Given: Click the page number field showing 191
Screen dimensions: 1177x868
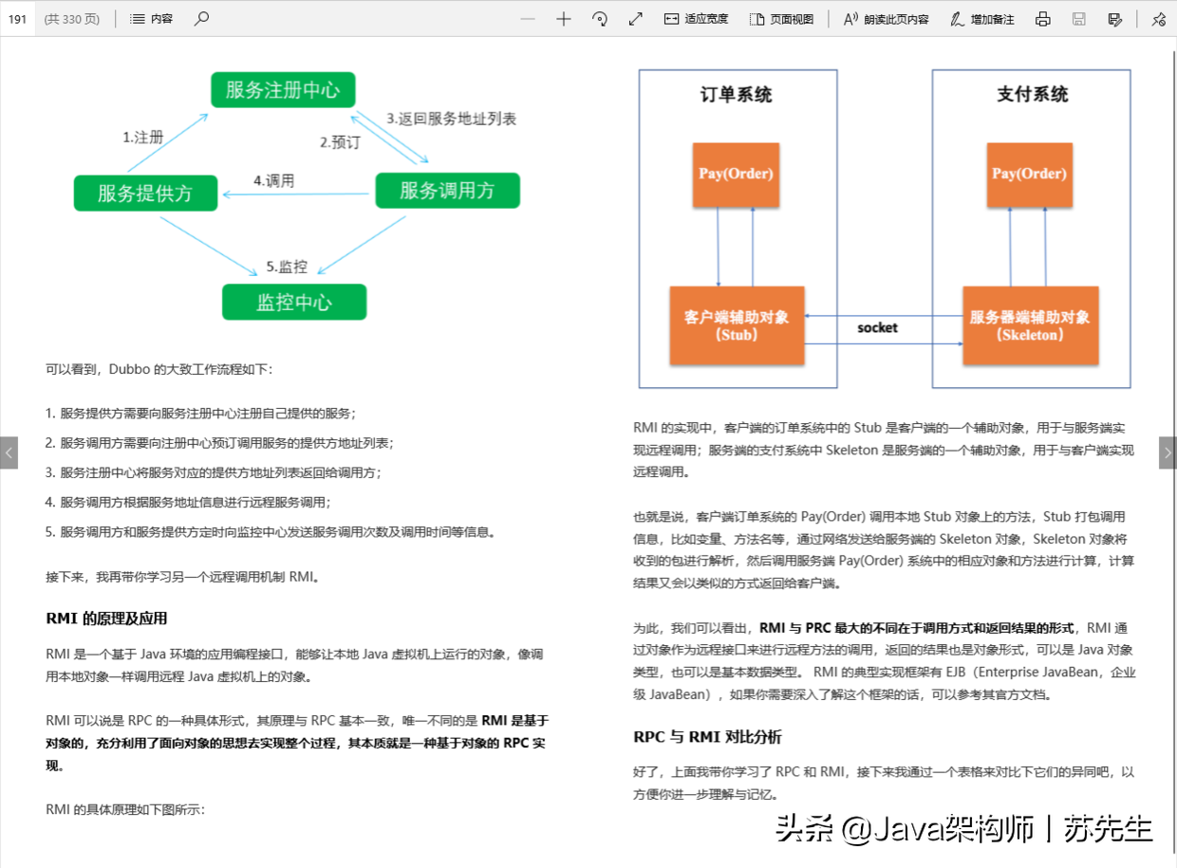Looking at the screenshot, I should point(18,19).
